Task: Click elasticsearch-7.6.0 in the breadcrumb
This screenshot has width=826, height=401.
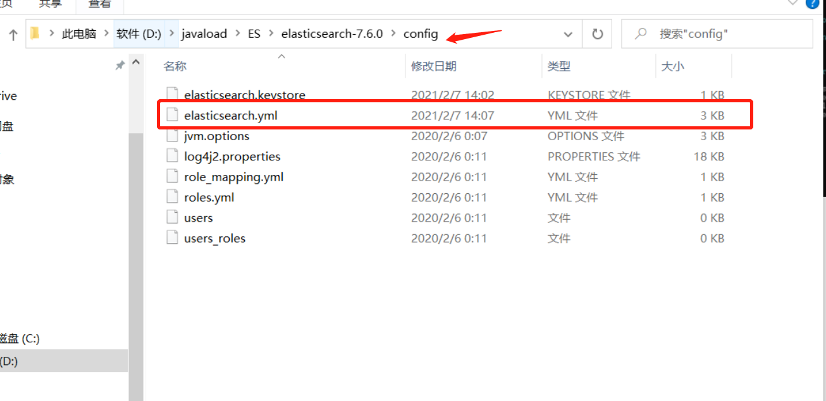Action: (x=332, y=34)
